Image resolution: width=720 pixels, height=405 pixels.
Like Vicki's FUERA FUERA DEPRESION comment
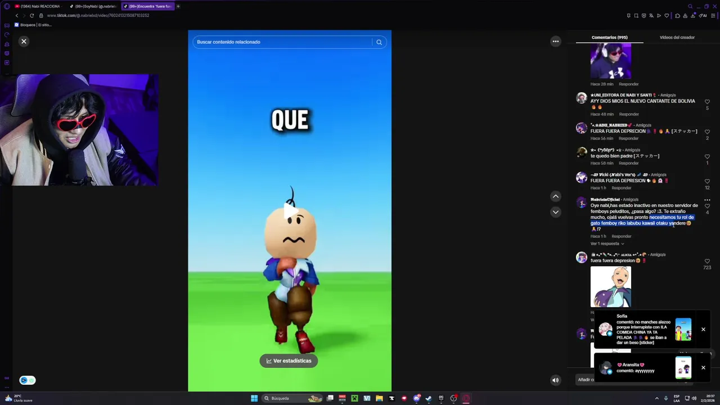click(707, 181)
